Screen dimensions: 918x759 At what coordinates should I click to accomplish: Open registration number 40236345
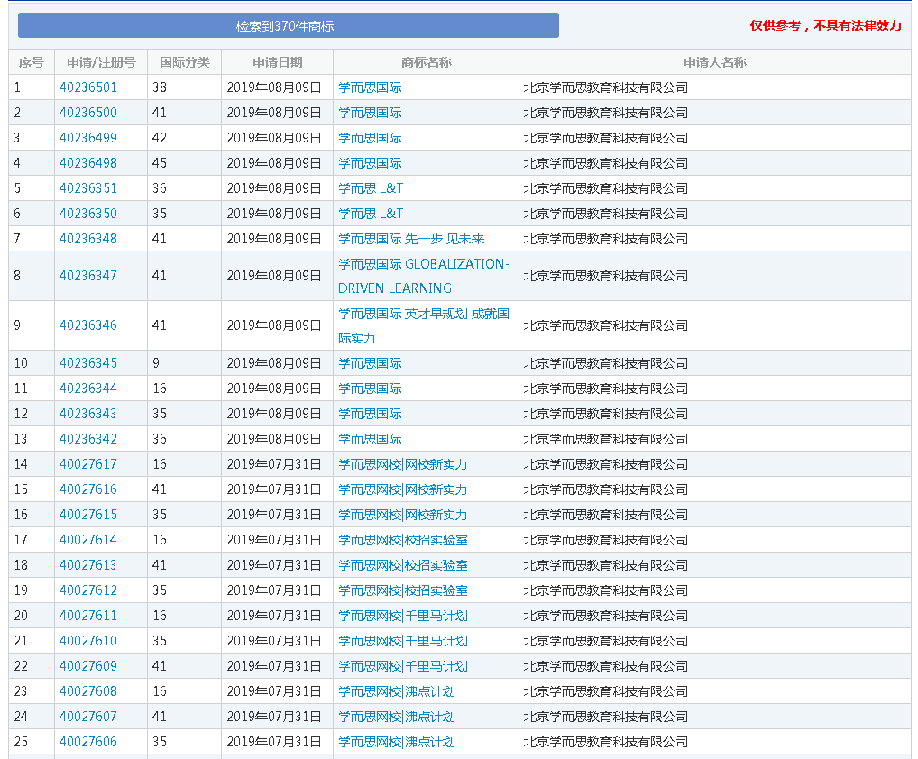[x=87, y=362]
